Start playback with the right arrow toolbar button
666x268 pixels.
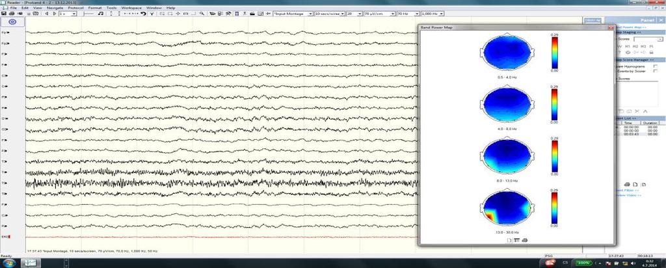tap(55, 14)
